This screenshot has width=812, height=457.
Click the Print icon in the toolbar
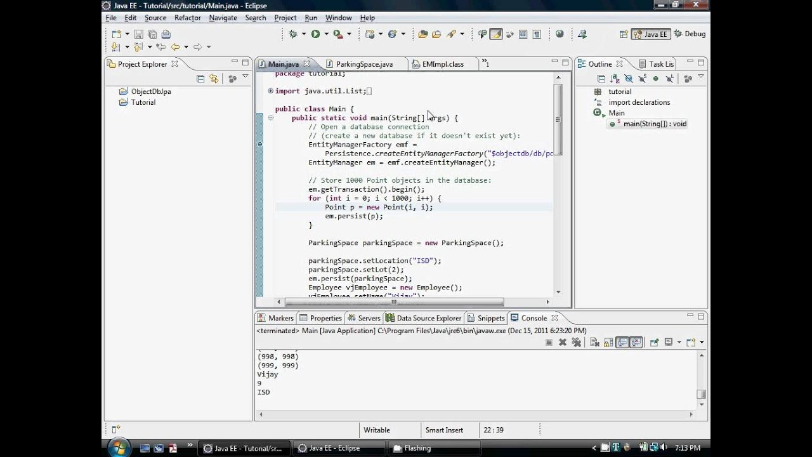(166, 34)
